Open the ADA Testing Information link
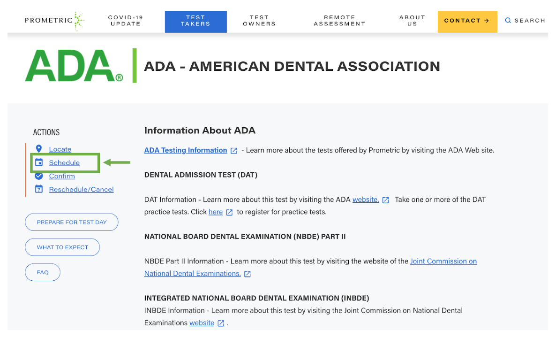This screenshot has width=555, height=338. tap(186, 150)
